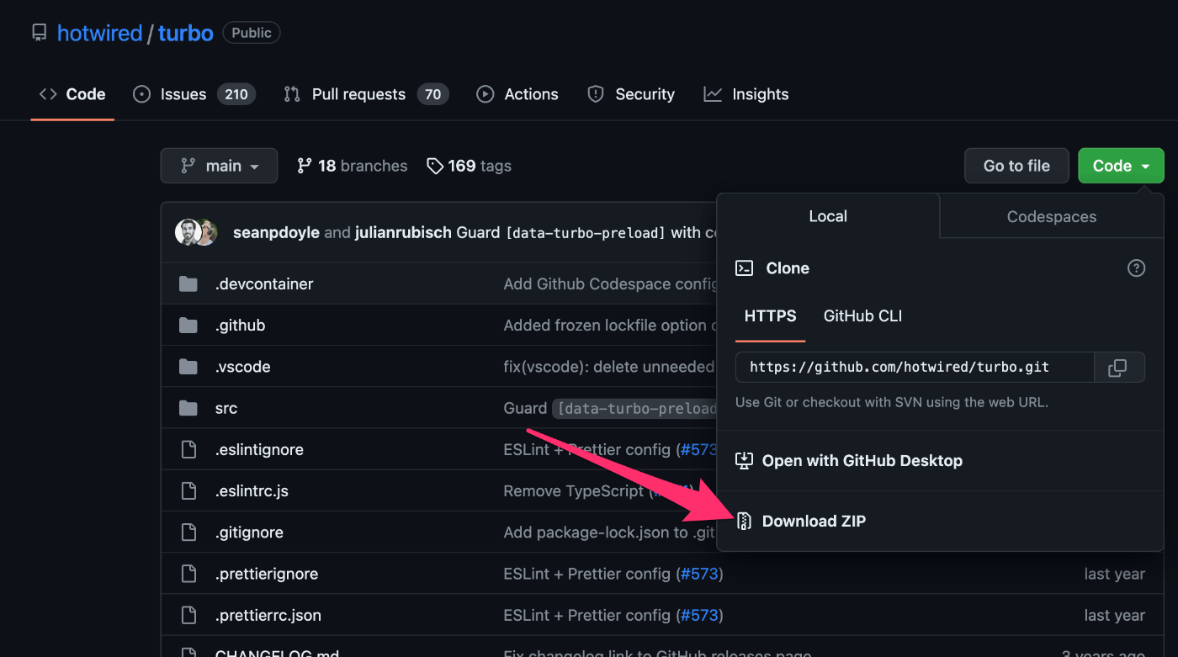This screenshot has height=657, width=1178.
Task: Open the hotwired owner link
Action: coord(99,33)
